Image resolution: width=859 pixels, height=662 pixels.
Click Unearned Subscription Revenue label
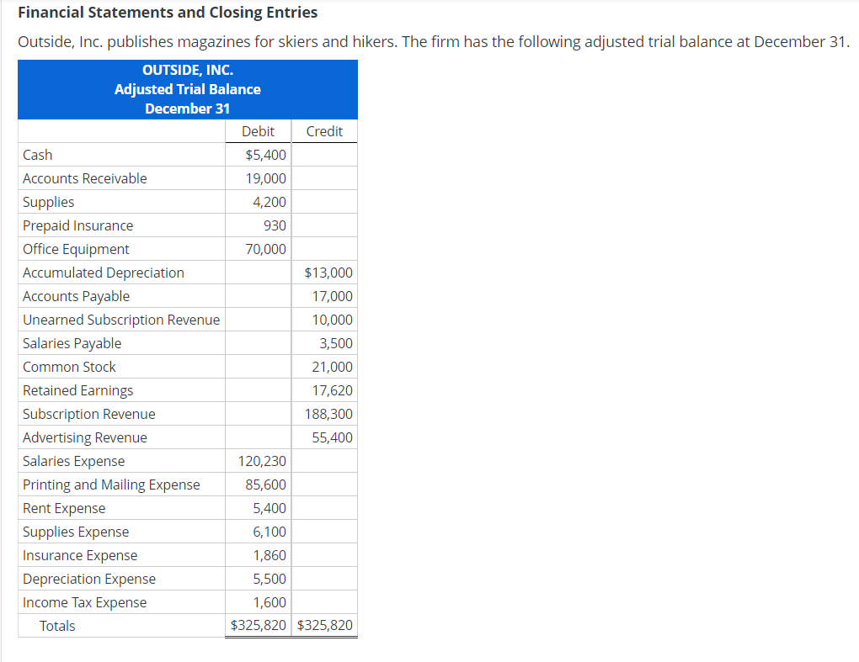(121, 320)
